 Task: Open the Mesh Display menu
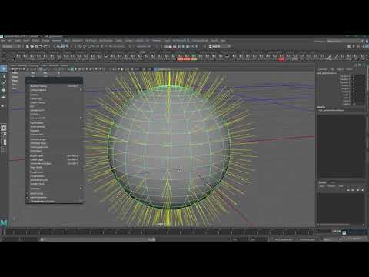(x=106, y=40)
